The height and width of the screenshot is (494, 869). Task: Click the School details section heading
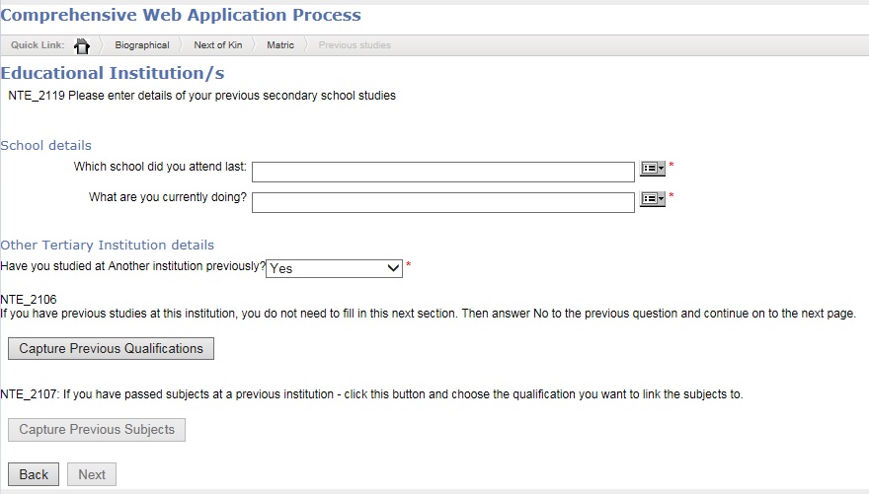(x=45, y=145)
